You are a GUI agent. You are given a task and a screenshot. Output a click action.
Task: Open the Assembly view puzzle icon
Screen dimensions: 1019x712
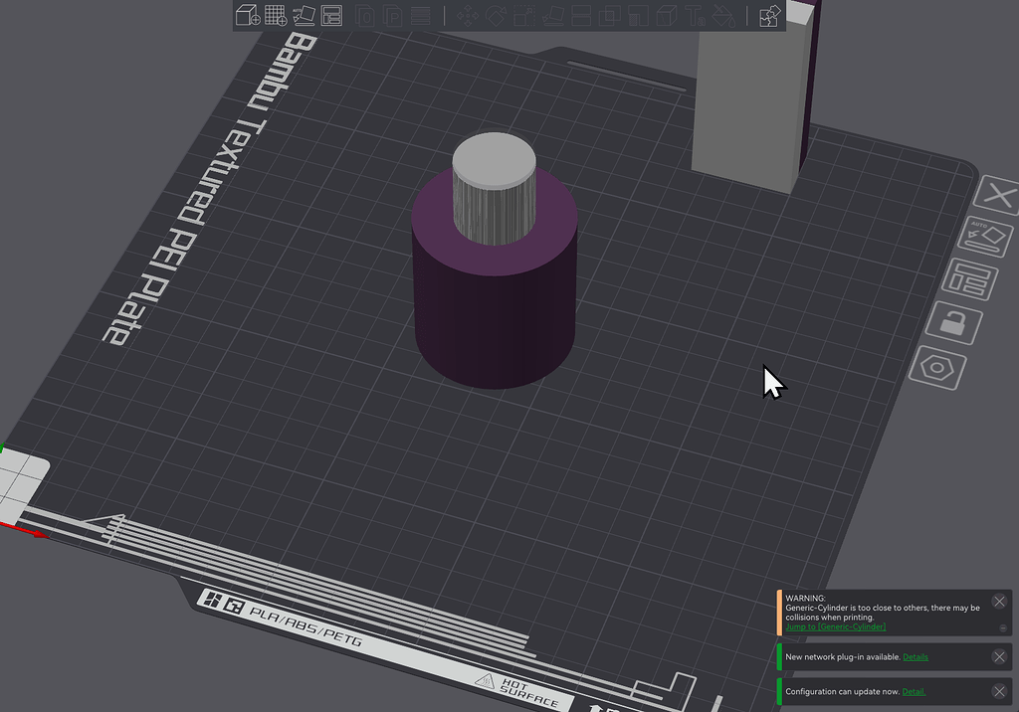click(769, 15)
